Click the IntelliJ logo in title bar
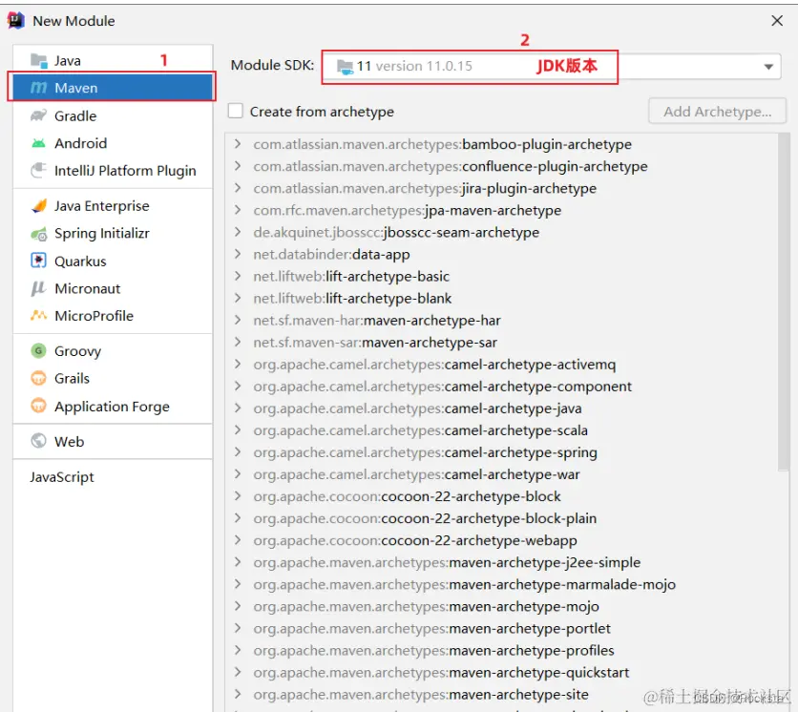Screen dimensions: 798x712 16,21
